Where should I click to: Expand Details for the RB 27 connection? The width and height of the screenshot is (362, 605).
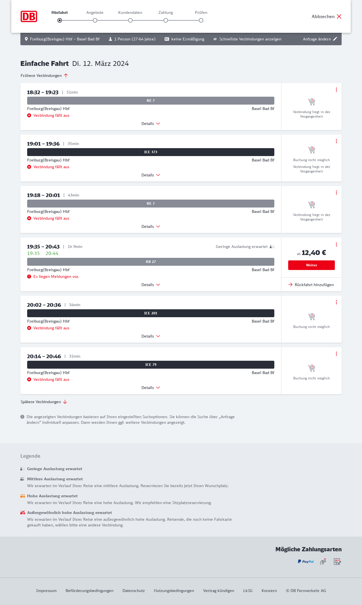[151, 285]
